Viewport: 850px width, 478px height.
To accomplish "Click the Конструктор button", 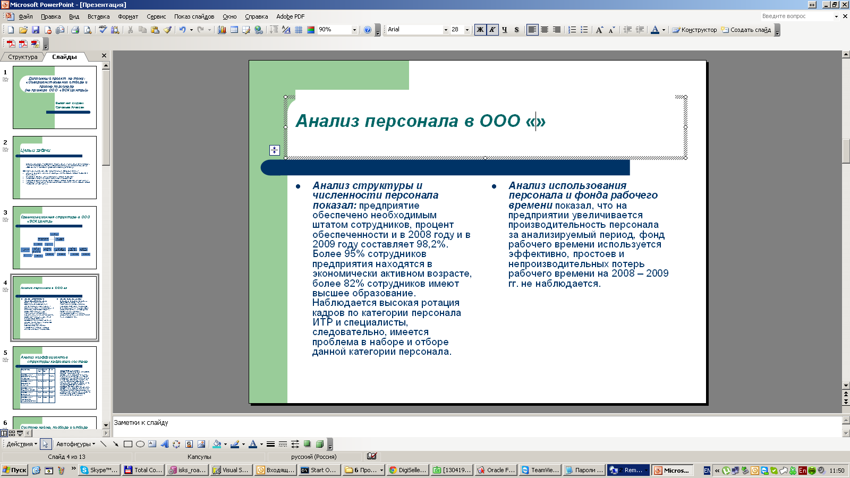I will 694,30.
